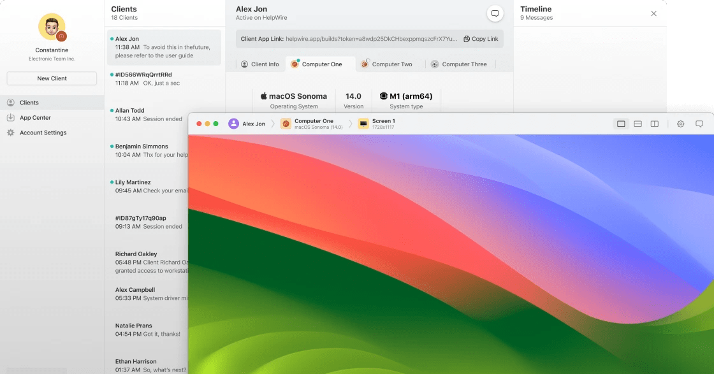Close the Timeline panel
This screenshot has width=714, height=374.
pos(653,13)
